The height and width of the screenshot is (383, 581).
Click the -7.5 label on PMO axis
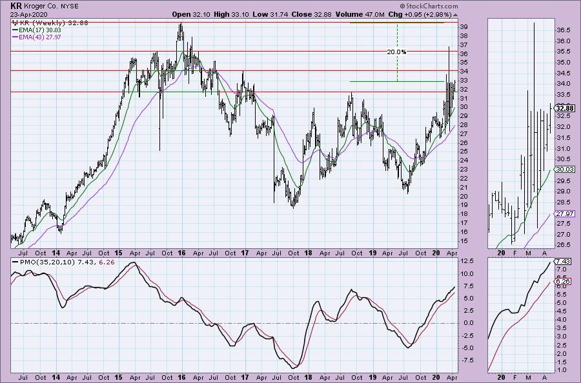[x=467, y=360]
